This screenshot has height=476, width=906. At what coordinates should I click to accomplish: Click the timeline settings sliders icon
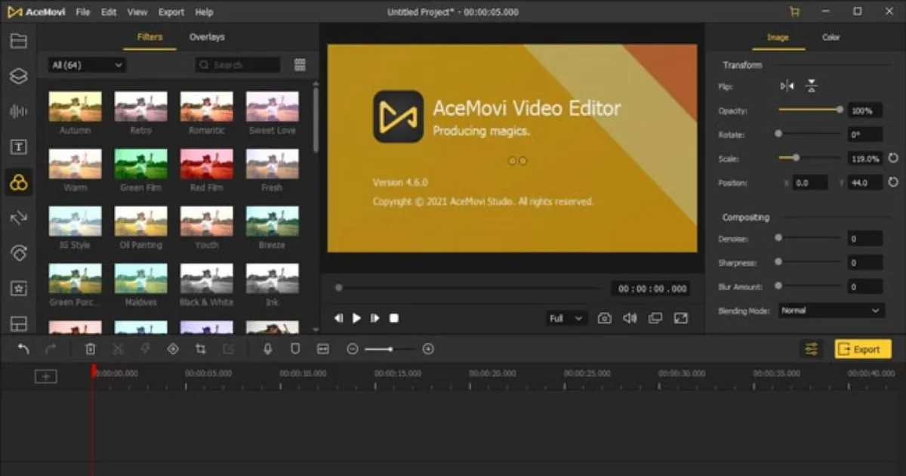click(812, 349)
